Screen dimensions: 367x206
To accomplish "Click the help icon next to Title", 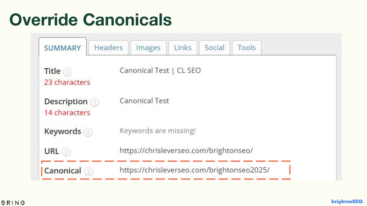I will coord(68,72).
